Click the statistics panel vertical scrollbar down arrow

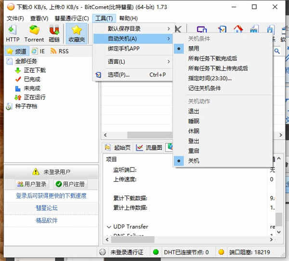click(279, 232)
